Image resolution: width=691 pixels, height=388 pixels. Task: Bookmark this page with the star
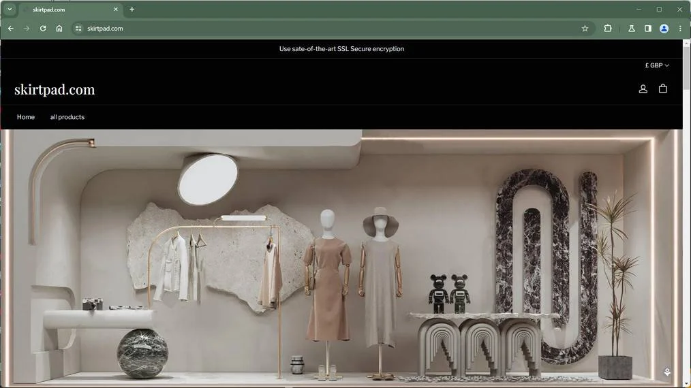tap(585, 29)
